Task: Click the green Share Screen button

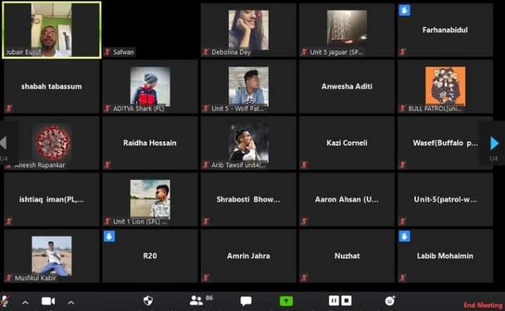Action: point(286,301)
